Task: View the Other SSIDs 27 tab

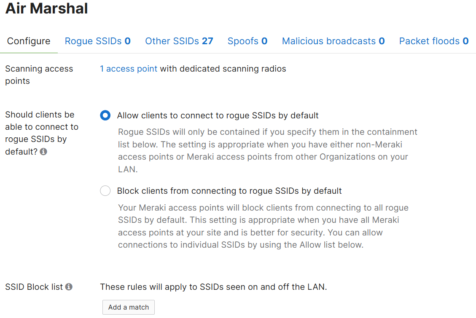Action: tap(179, 41)
